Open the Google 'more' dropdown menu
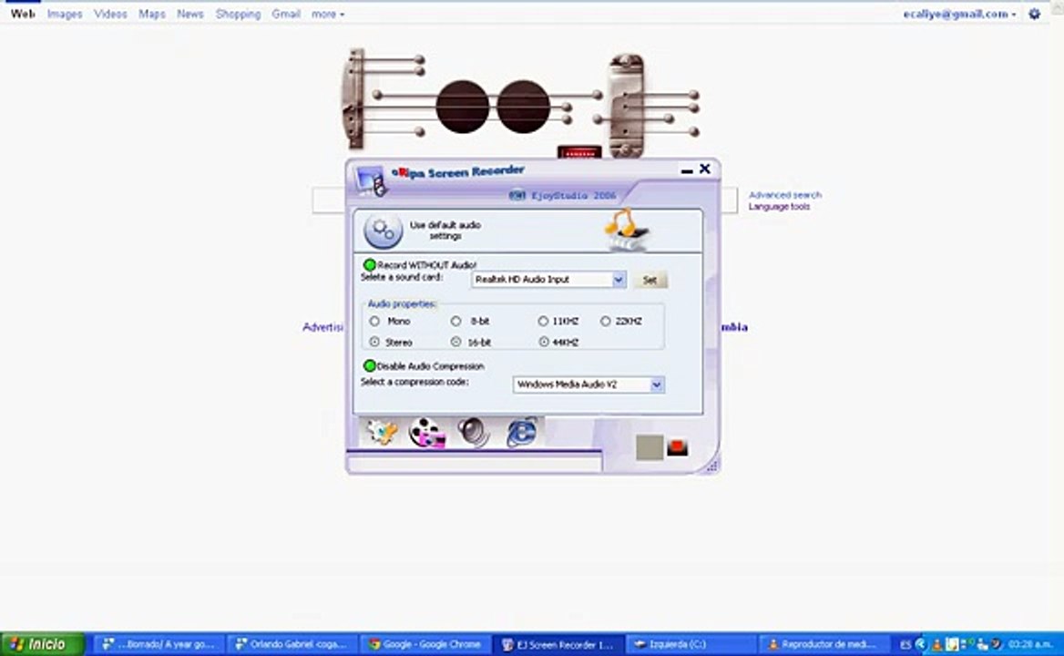1064x656 pixels. [x=328, y=14]
